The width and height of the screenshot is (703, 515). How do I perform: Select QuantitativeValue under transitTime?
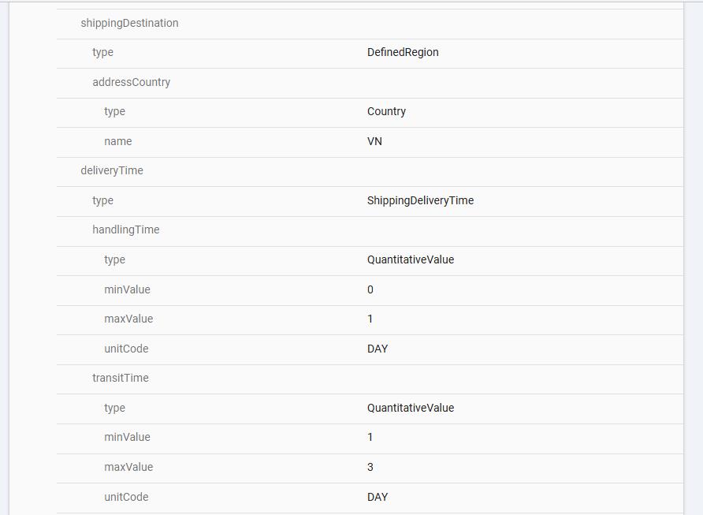(411, 408)
